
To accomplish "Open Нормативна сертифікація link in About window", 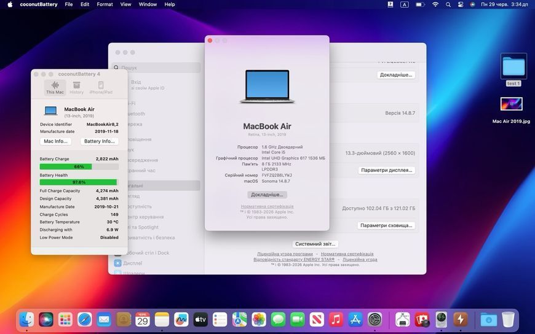I will (267, 206).
